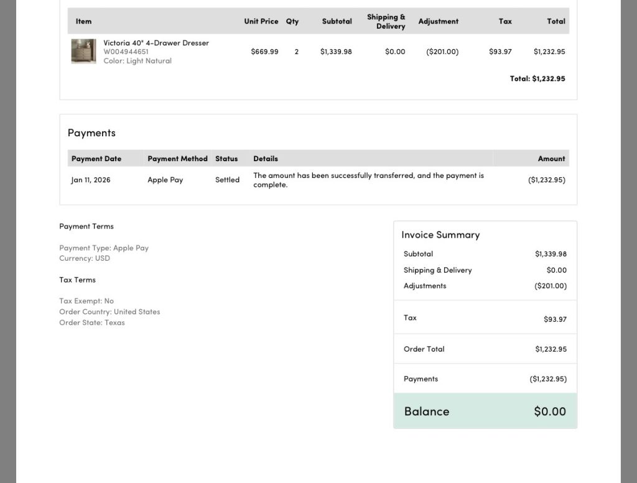Viewport: 637px width, 483px height.
Task: Click the Invoice Summary heading
Action: click(440, 235)
